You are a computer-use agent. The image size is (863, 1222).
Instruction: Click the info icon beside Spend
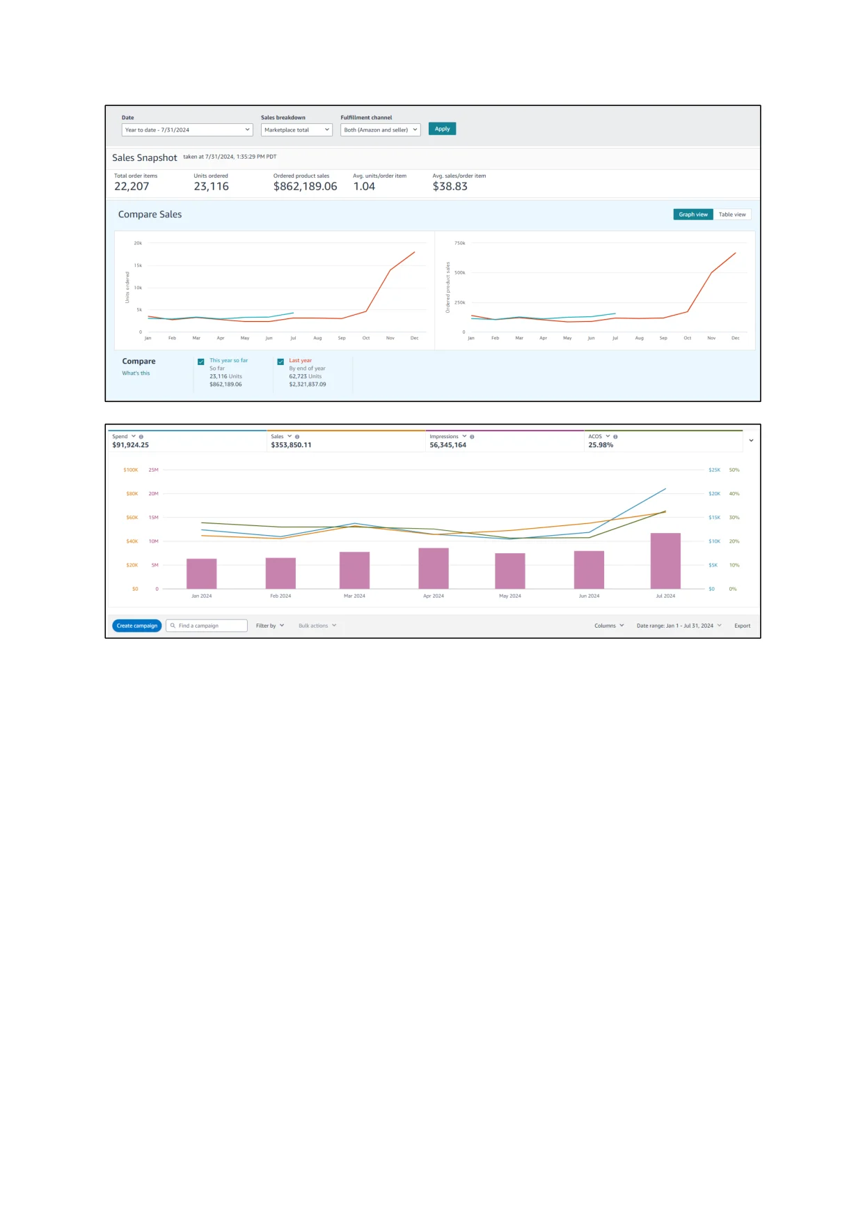click(x=141, y=437)
